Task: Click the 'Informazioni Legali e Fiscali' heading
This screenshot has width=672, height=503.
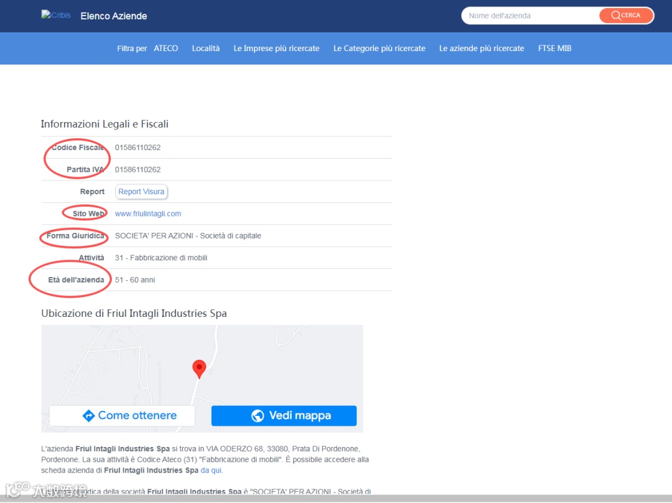Action: (x=105, y=124)
